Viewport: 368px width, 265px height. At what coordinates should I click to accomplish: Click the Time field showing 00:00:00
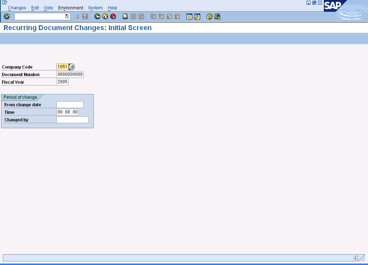click(x=67, y=112)
